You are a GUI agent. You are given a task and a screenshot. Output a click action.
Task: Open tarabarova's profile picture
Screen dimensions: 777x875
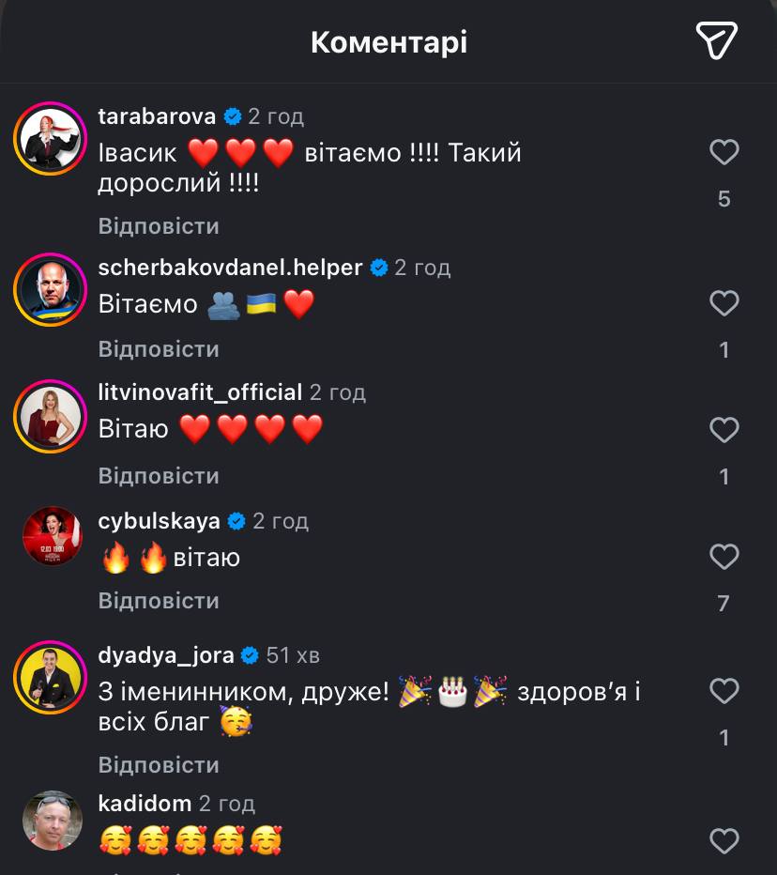pyautogui.click(x=51, y=139)
